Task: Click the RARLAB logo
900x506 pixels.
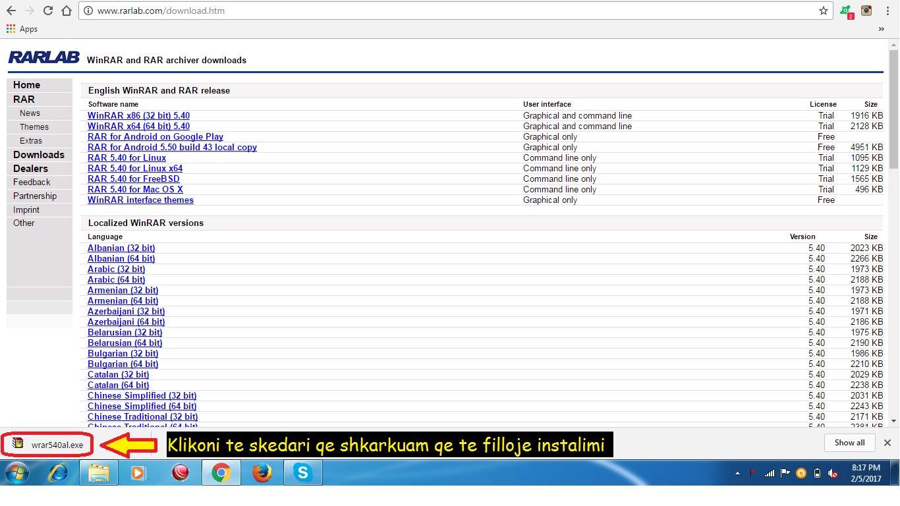Action: pyautogui.click(x=43, y=58)
